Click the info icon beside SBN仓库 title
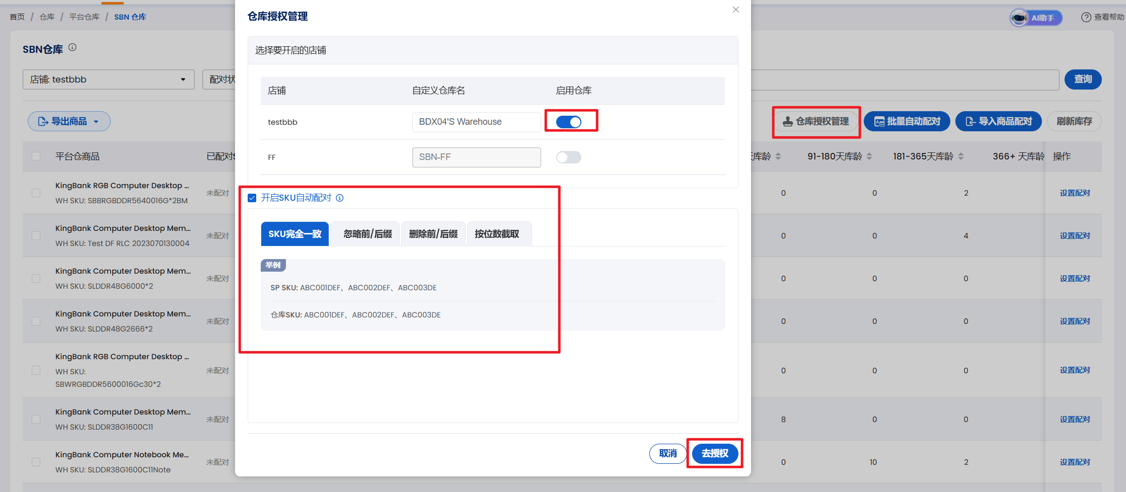 coord(72,47)
